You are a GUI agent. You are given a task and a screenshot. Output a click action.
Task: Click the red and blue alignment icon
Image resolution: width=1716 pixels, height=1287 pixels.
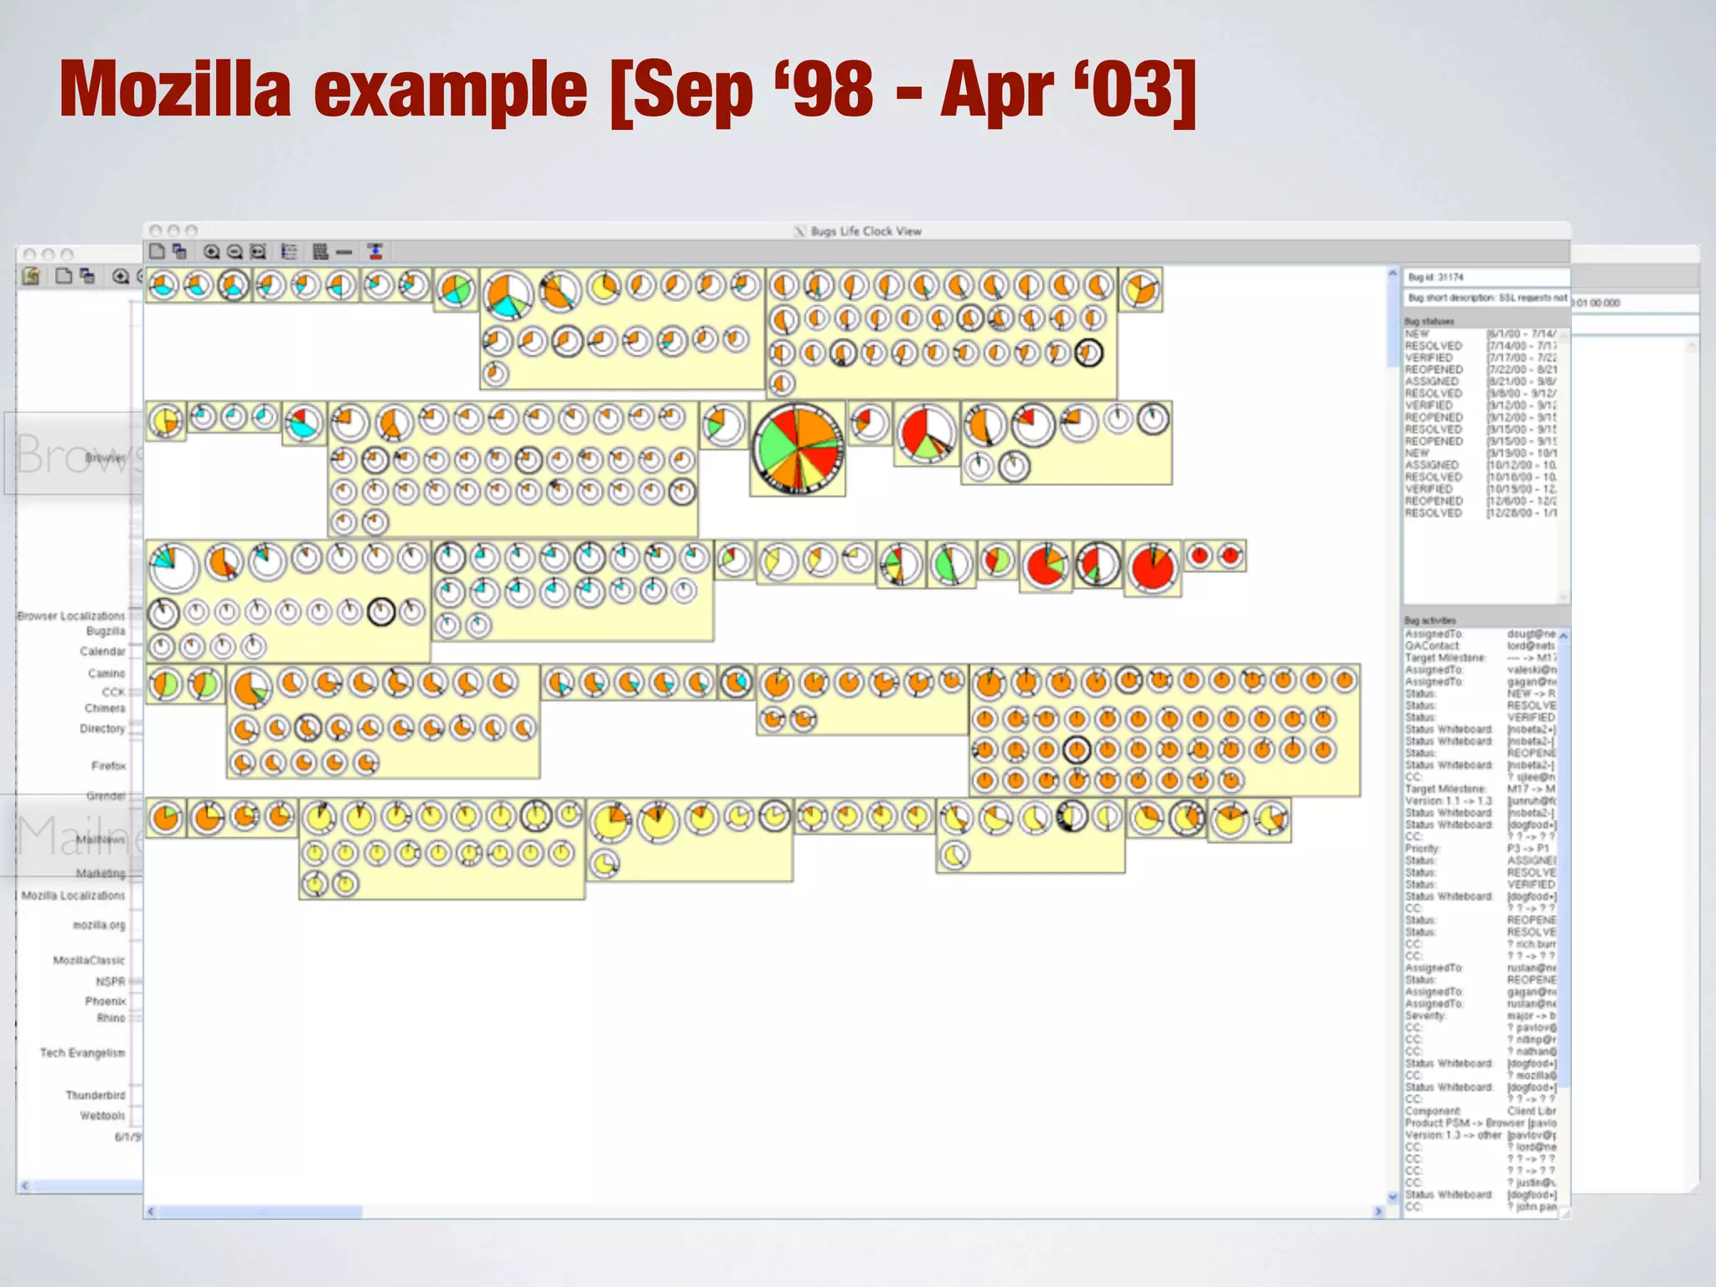(375, 251)
